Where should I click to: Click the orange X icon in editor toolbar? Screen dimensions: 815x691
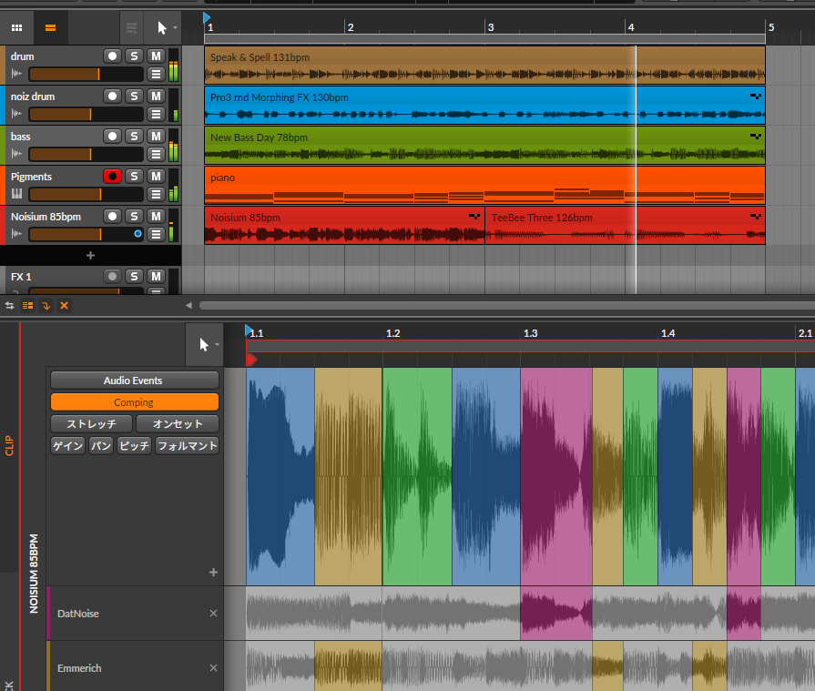64,305
